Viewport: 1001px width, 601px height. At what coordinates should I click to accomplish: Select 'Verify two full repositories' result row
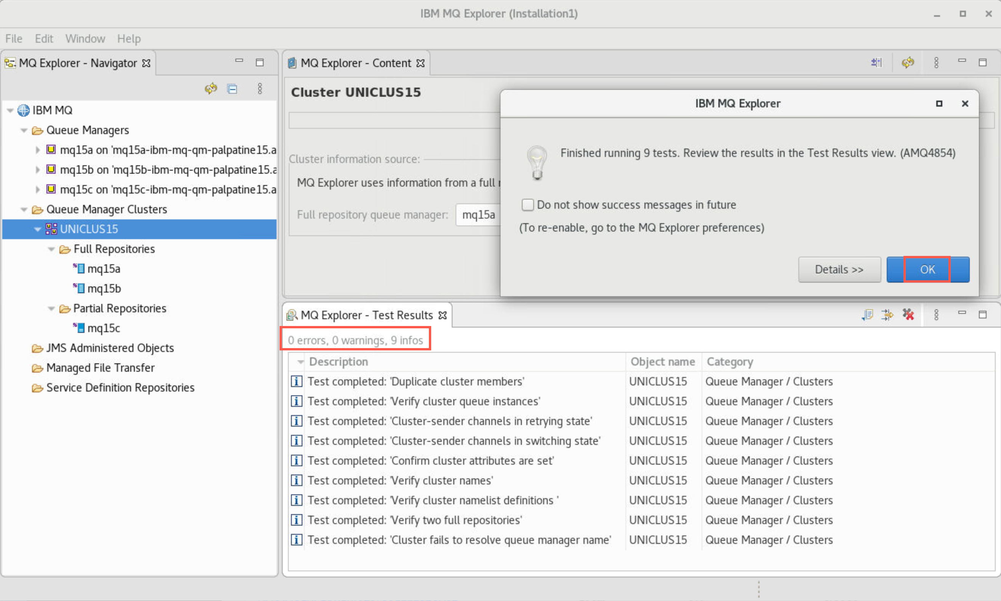point(642,520)
